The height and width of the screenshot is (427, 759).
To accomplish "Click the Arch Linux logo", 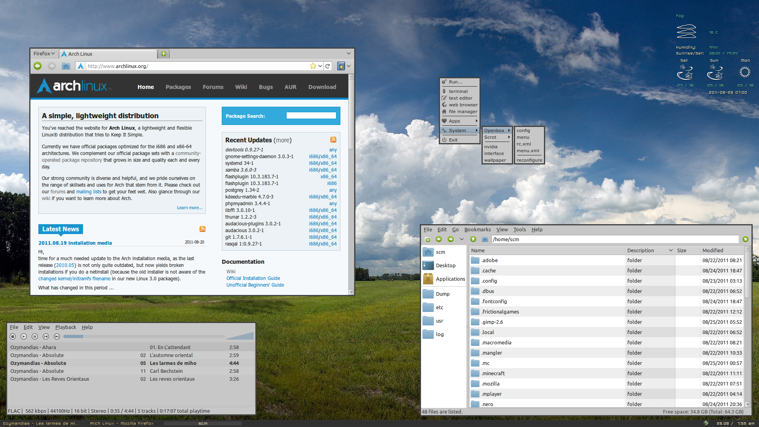I will coord(74,86).
